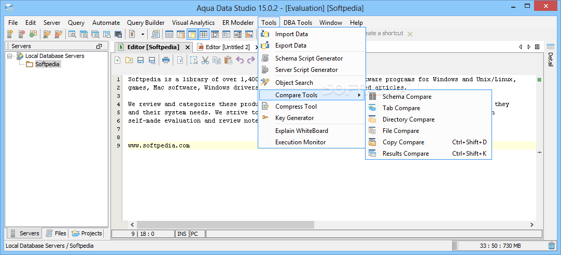The image size is (561, 255).
Task: Click the horizontal scrollbar thumb in editor
Action: point(225,224)
